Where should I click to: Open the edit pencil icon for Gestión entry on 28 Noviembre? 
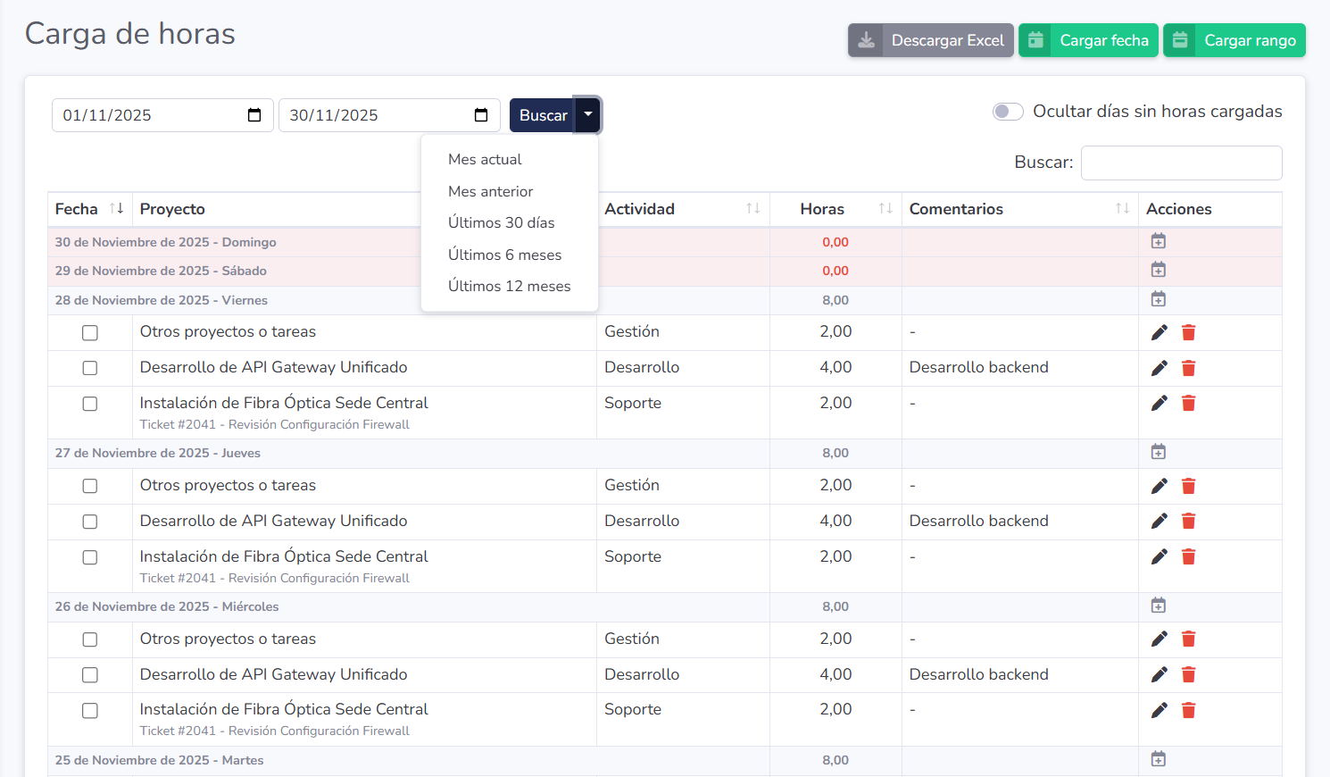pyautogui.click(x=1159, y=331)
